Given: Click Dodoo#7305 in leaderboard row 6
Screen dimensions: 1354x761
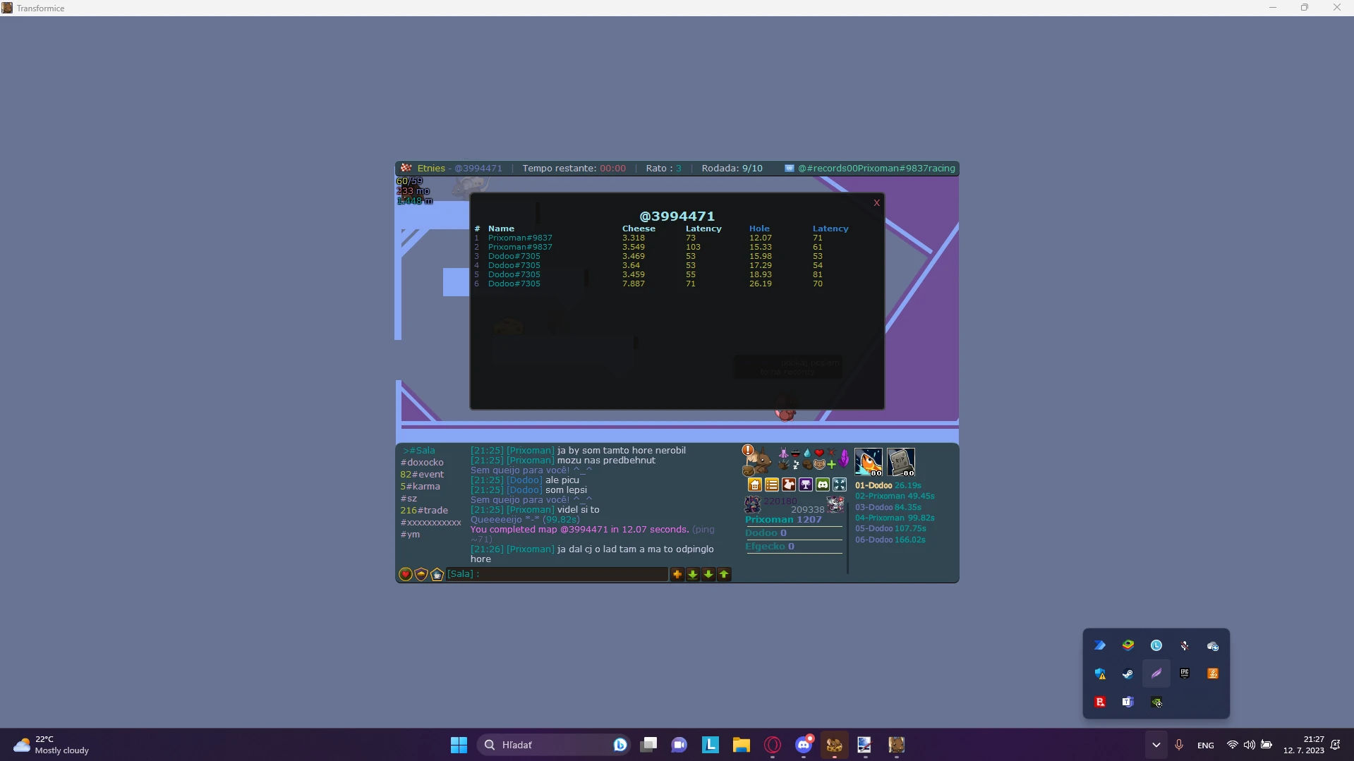Looking at the screenshot, I should (514, 284).
